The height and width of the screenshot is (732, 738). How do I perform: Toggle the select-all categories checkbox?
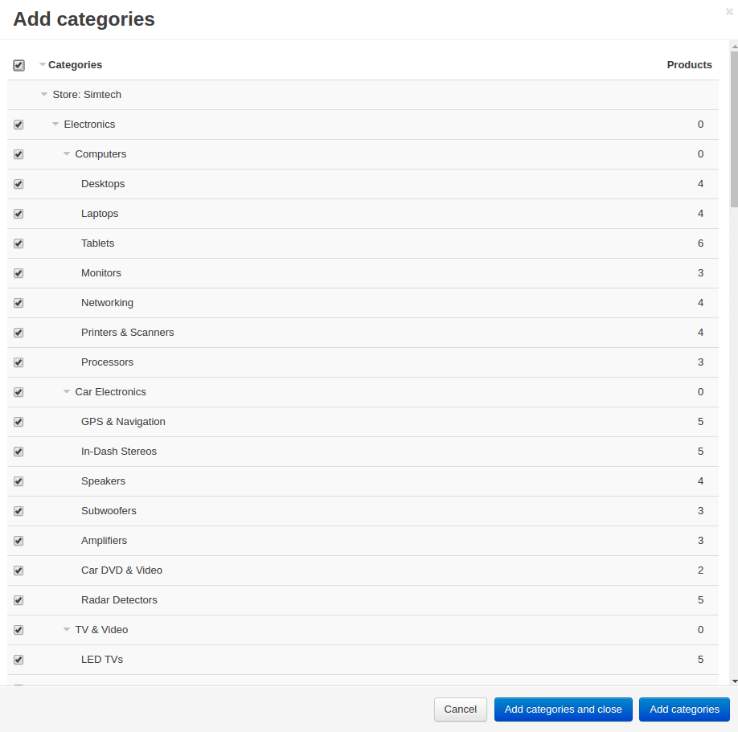point(18,65)
